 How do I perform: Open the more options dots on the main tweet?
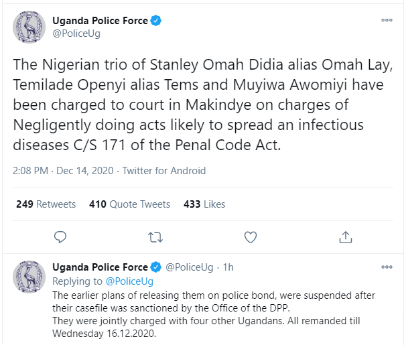[x=387, y=21]
